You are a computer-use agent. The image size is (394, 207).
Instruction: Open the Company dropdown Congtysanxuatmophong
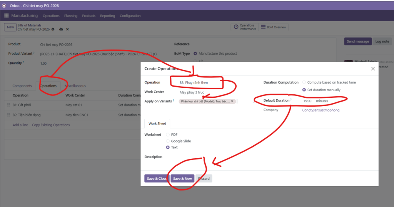pos(321,110)
